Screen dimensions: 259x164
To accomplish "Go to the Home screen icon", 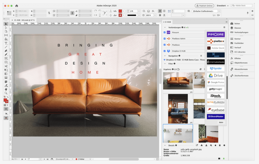I will [16, 6].
